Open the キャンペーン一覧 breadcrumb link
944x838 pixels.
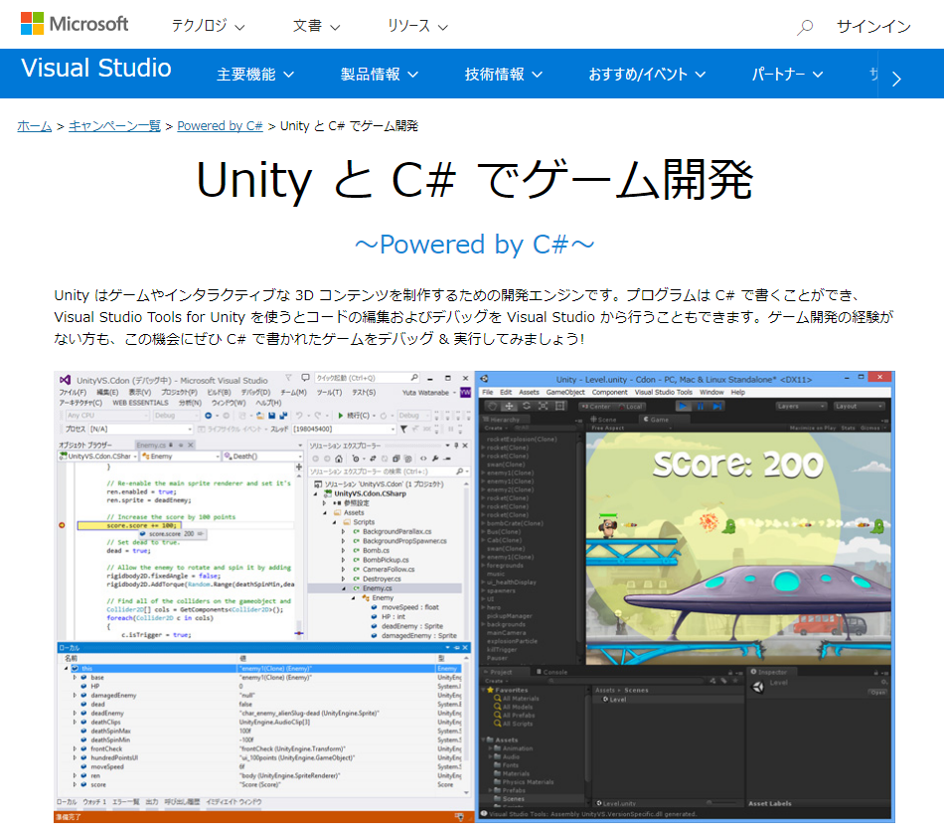tap(114, 126)
